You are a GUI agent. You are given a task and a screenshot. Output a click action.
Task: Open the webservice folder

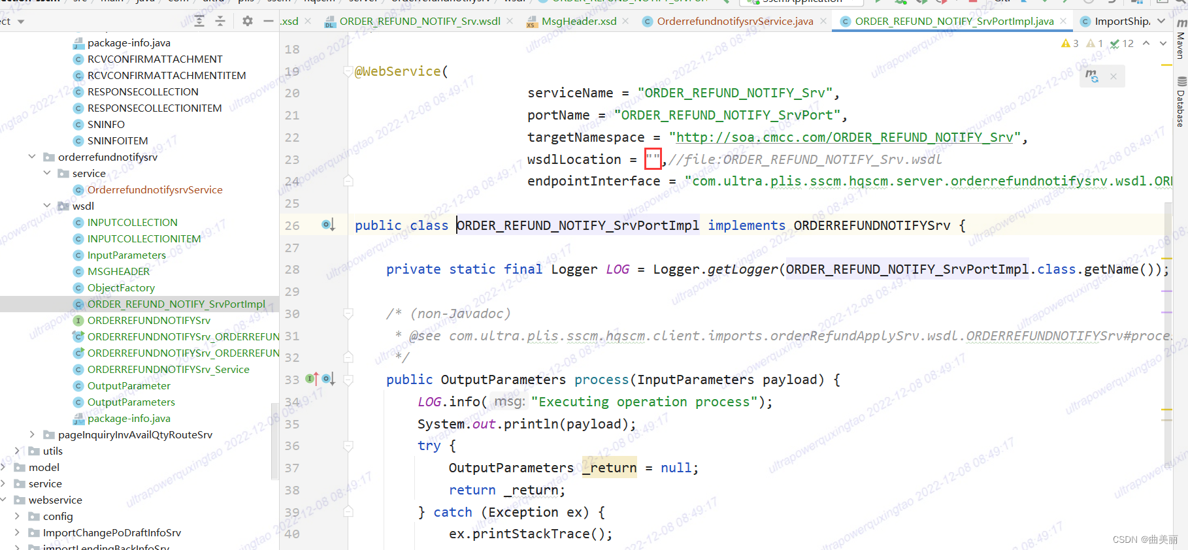tap(56, 500)
